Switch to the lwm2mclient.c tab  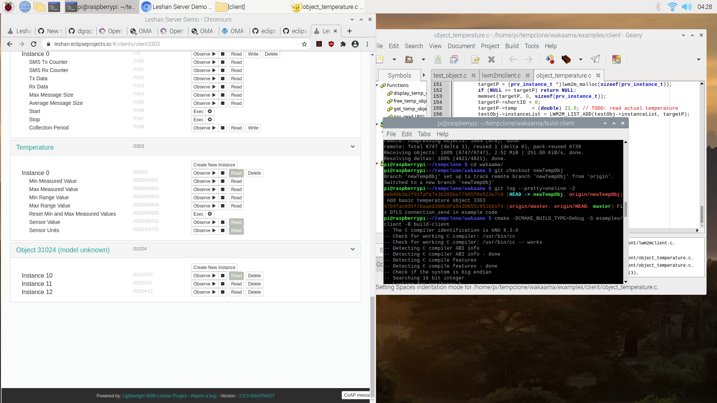[501, 75]
